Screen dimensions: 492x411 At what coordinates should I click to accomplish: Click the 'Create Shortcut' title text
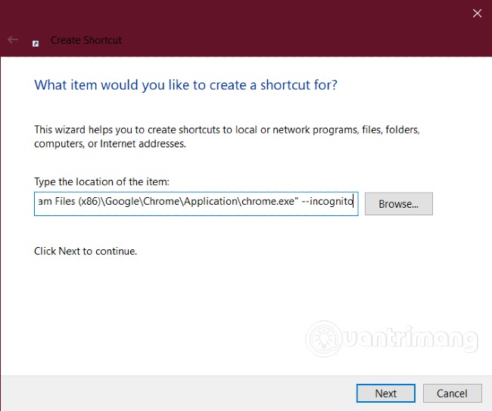(86, 40)
